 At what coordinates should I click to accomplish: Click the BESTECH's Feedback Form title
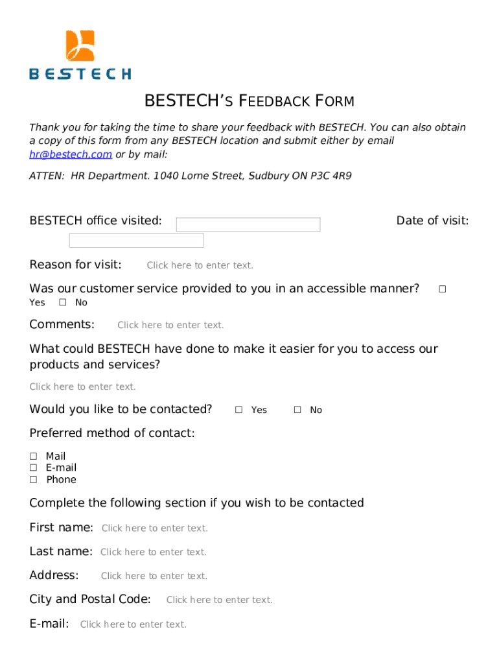click(x=249, y=101)
